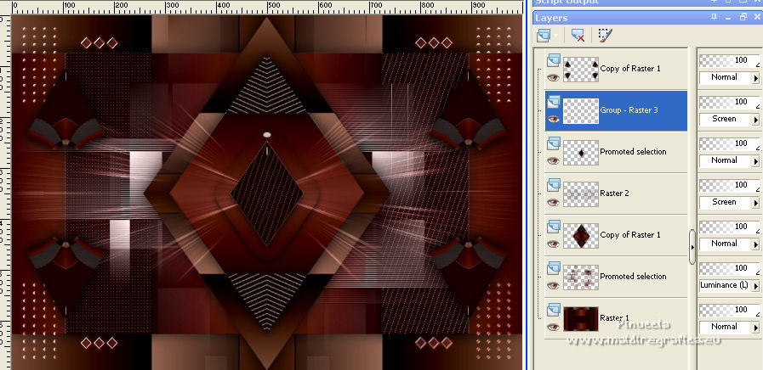The image size is (763, 370).
Task: Click the New Raster Layer icon in Layers toolbar
Action: (543, 35)
